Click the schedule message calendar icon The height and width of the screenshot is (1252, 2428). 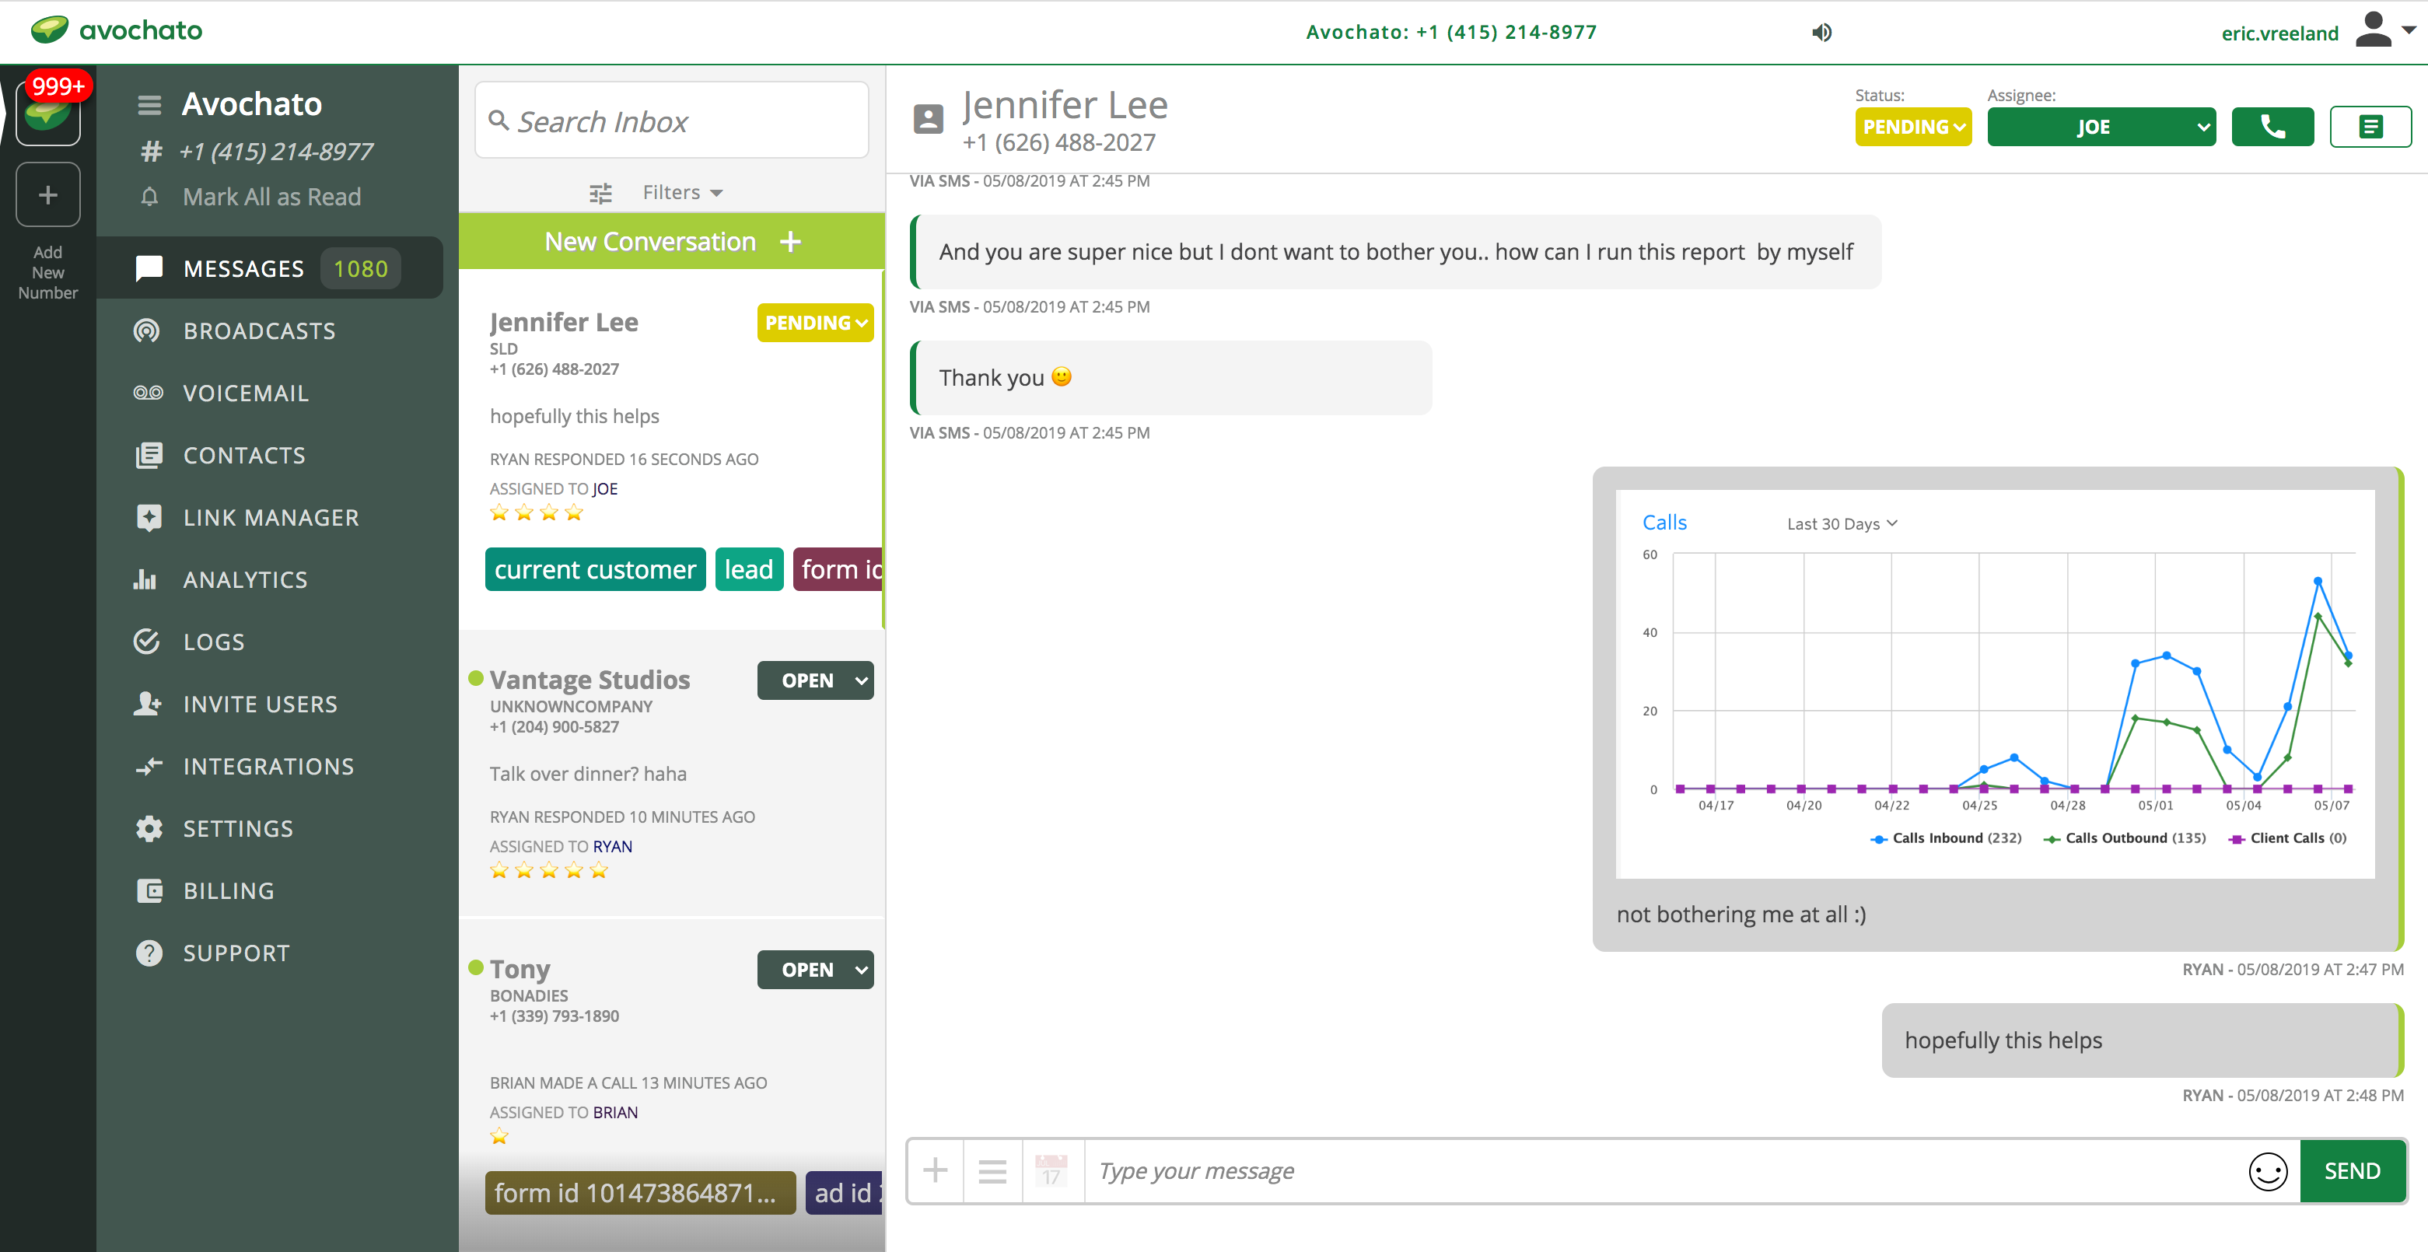click(1051, 1171)
